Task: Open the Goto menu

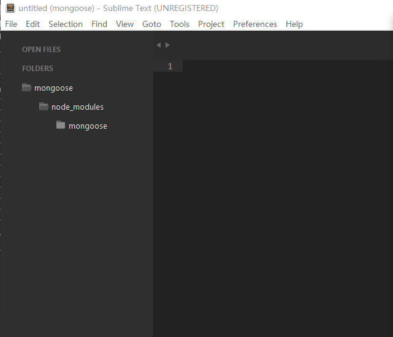Action: 151,24
